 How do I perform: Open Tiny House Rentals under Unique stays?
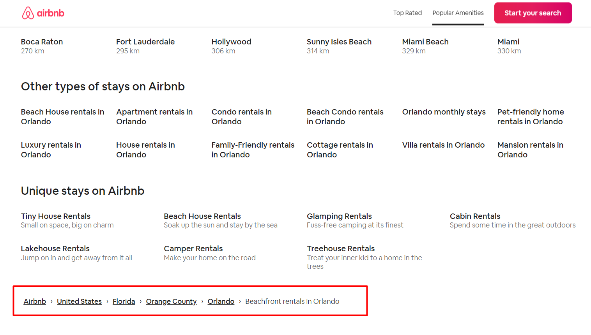click(55, 216)
